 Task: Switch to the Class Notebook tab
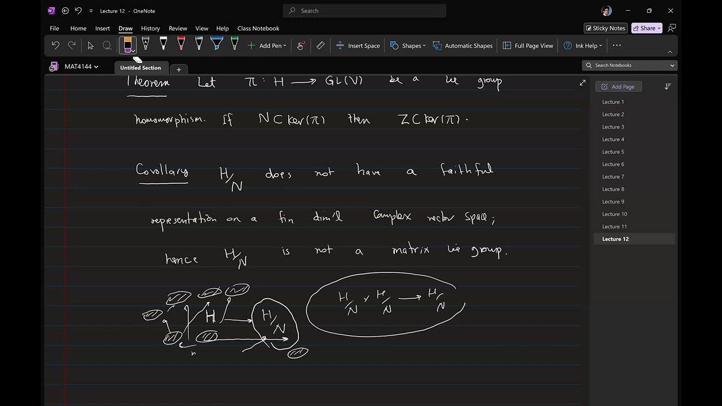point(258,28)
